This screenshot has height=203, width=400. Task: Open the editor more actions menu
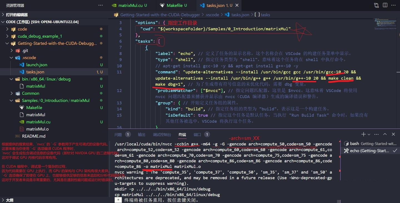[x=394, y=5]
